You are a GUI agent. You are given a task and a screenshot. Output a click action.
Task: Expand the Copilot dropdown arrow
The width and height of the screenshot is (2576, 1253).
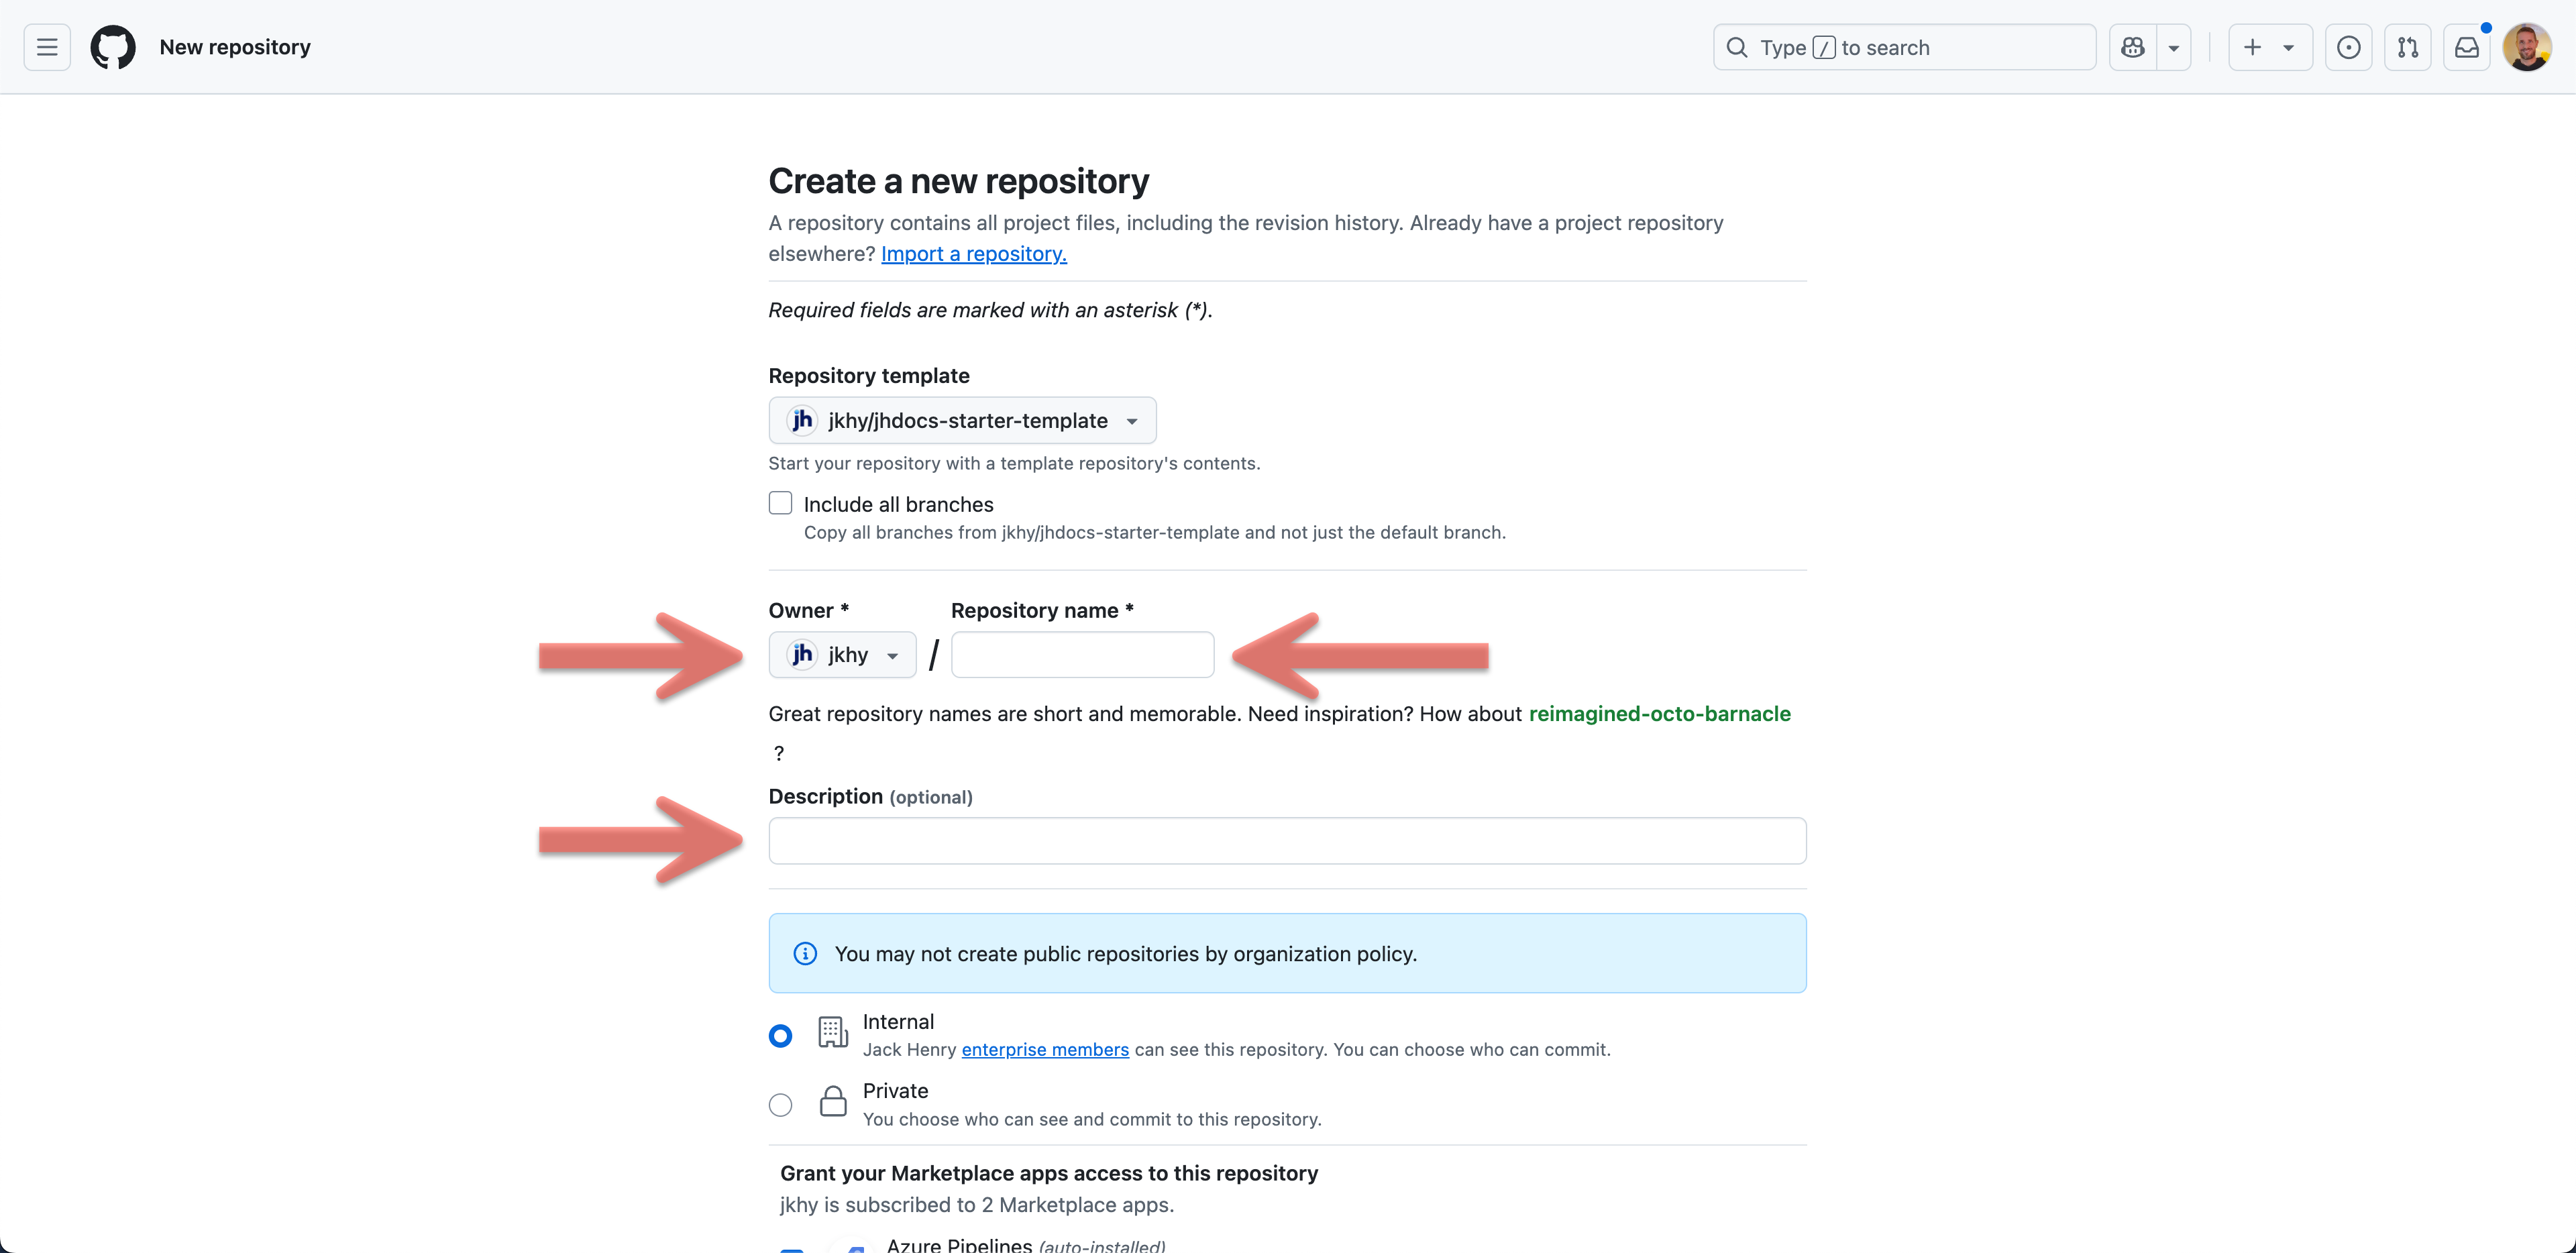2173,47
